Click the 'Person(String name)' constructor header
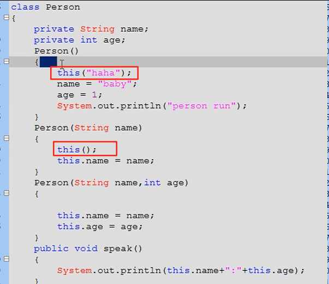This screenshot has width=329, height=284. coord(88,128)
